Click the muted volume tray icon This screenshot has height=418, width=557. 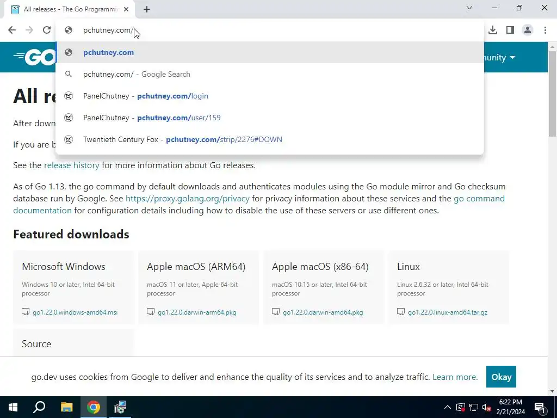tap(487, 408)
